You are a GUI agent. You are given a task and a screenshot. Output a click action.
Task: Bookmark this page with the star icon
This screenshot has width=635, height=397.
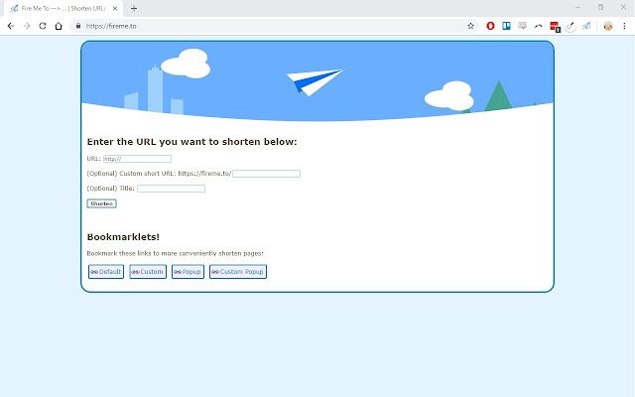pos(470,26)
